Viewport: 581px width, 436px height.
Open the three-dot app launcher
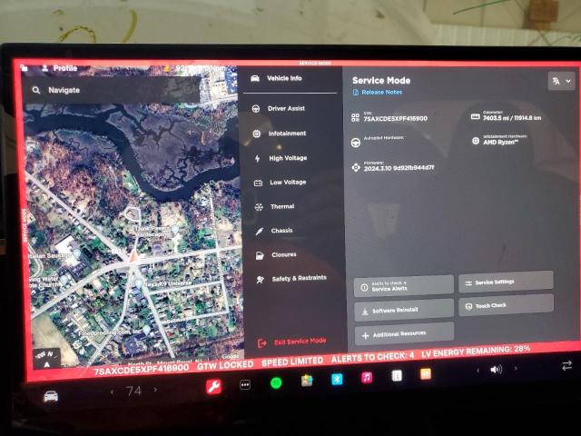[x=245, y=385]
